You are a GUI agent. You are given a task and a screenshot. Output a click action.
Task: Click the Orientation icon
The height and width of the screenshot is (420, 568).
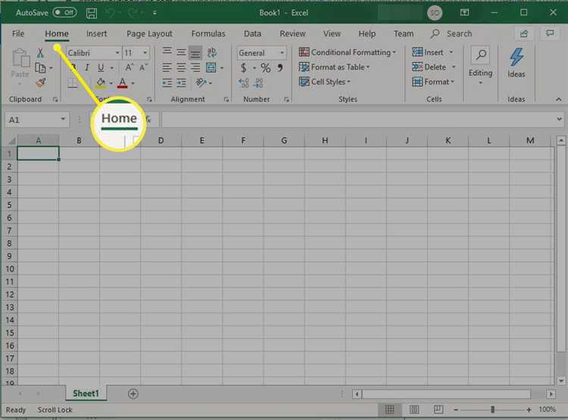(201, 83)
